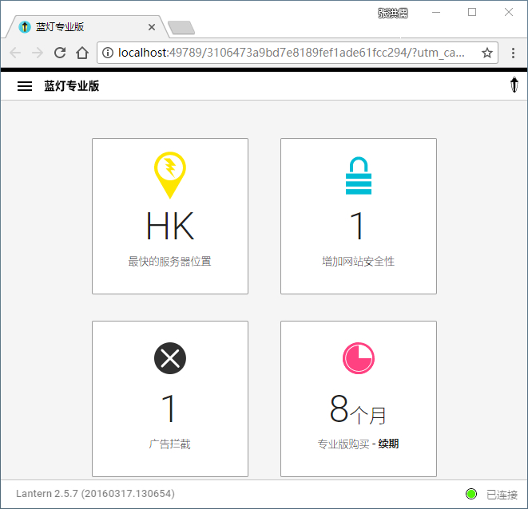Click the cyan padlock security icon

[359, 176]
